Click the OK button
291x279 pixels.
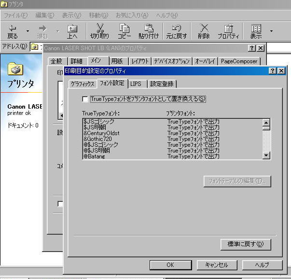click(170, 265)
